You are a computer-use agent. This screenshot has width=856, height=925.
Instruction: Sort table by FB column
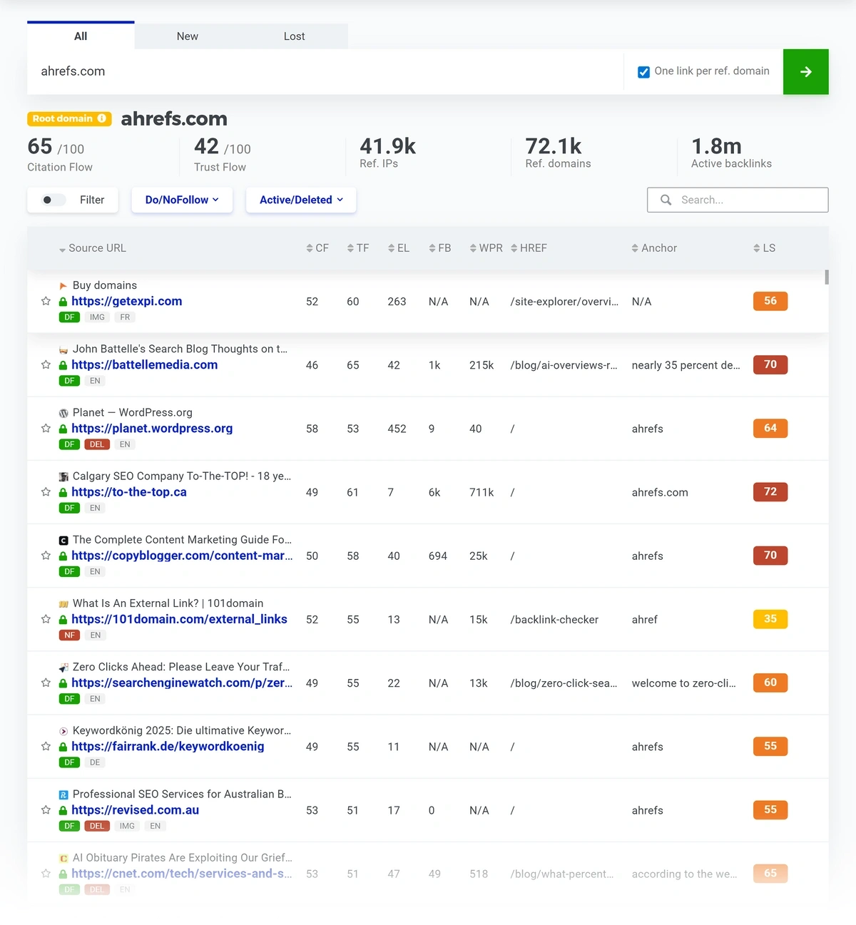440,248
